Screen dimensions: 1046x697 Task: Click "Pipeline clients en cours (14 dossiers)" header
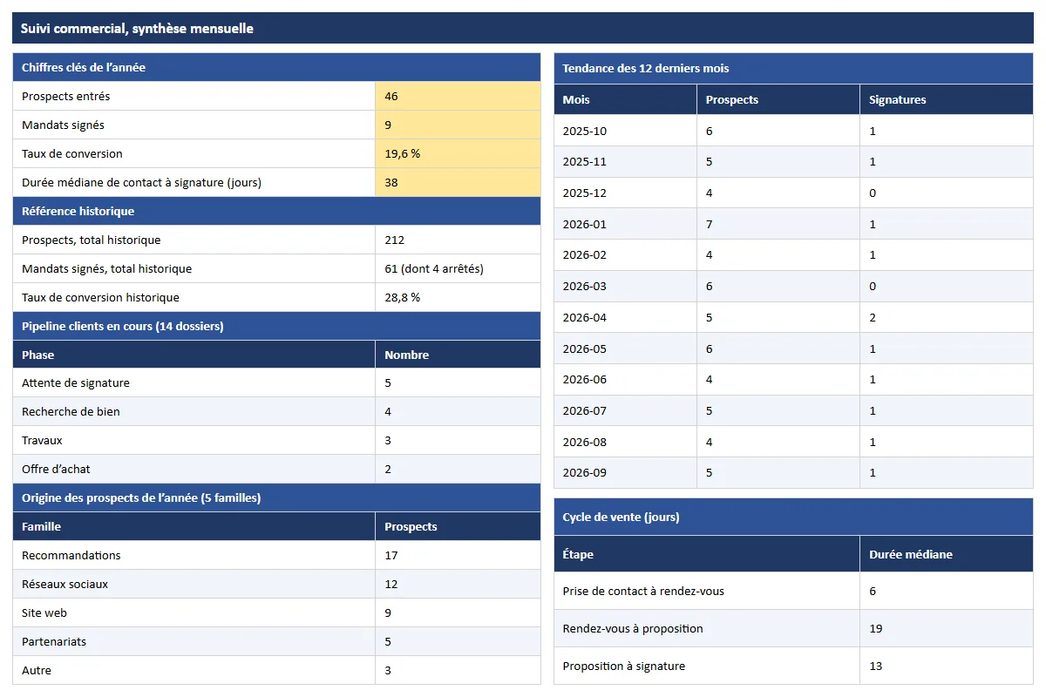tap(276, 326)
